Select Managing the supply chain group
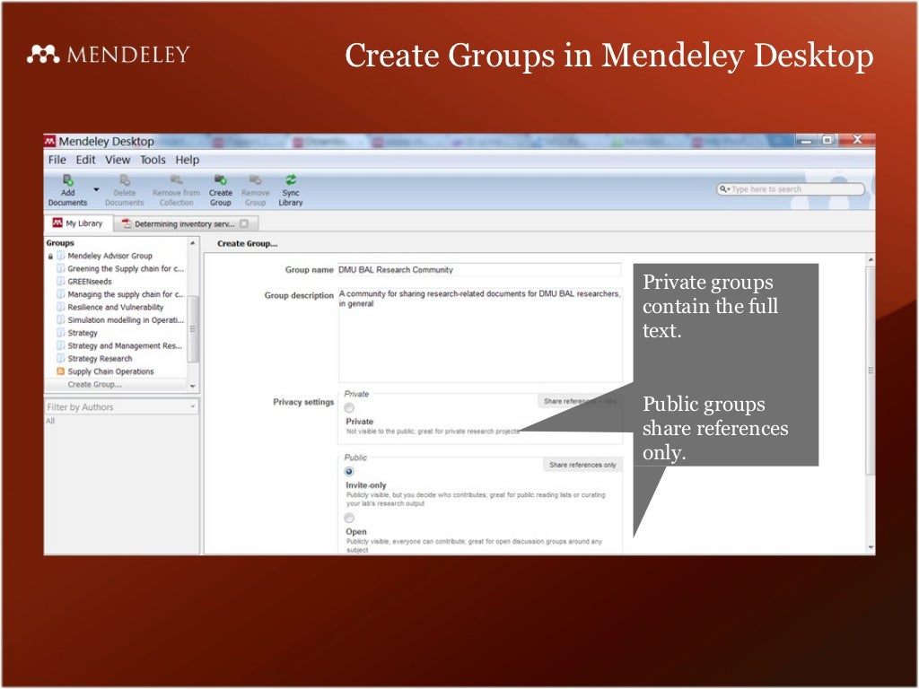 (126, 294)
